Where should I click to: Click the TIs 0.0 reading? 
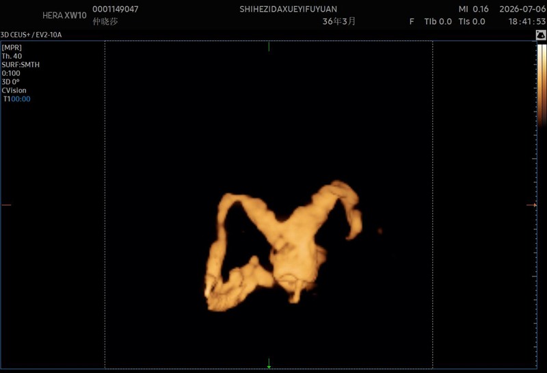[472, 22]
